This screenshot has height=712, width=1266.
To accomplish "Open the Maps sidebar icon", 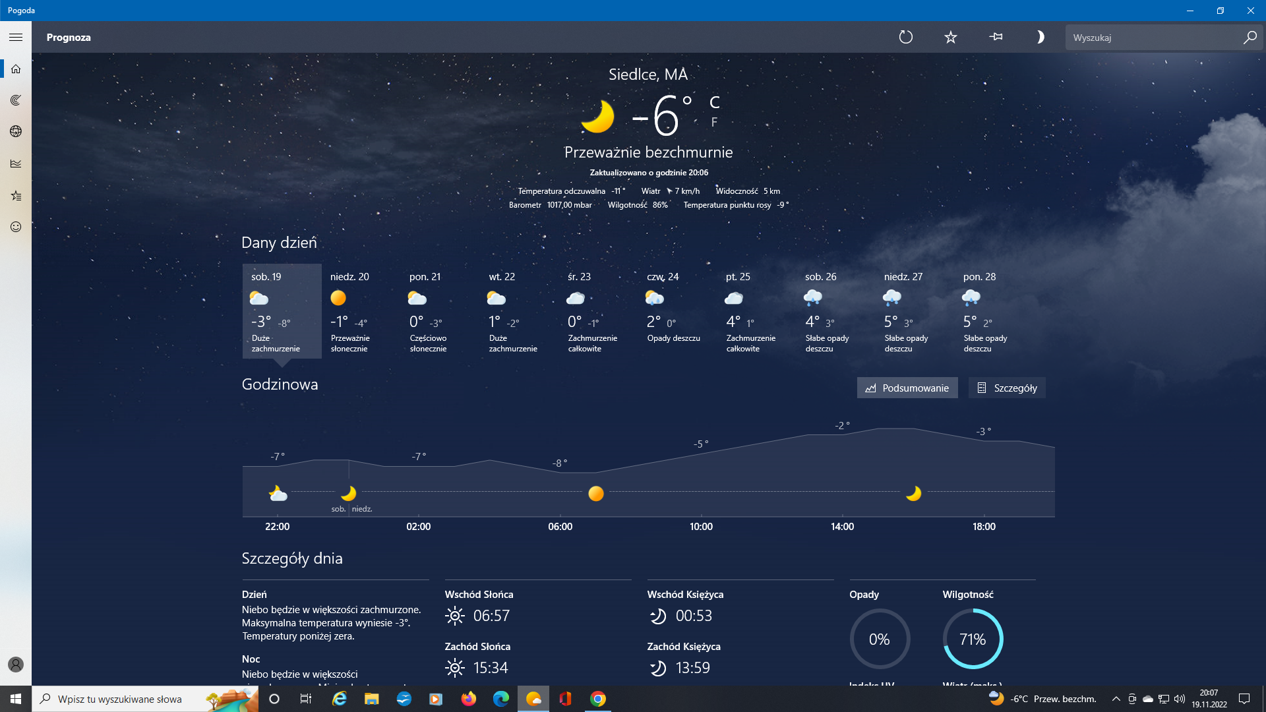I will [x=16, y=100].
